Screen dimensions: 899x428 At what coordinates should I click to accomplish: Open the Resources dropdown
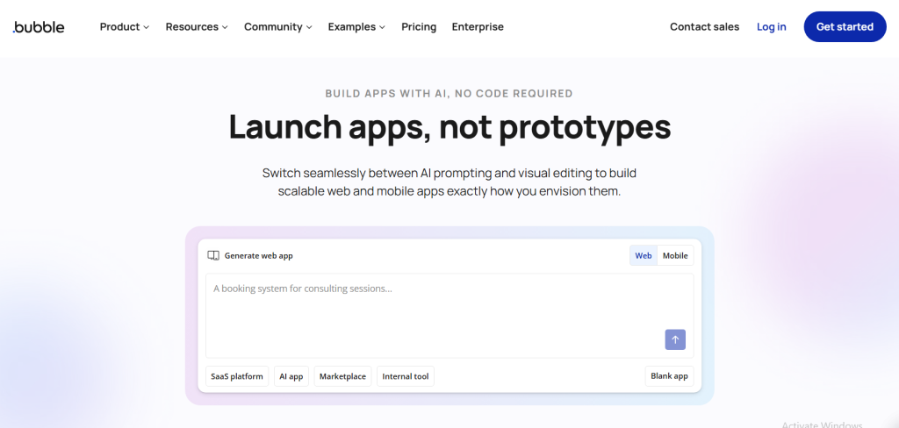click(197, 27)
